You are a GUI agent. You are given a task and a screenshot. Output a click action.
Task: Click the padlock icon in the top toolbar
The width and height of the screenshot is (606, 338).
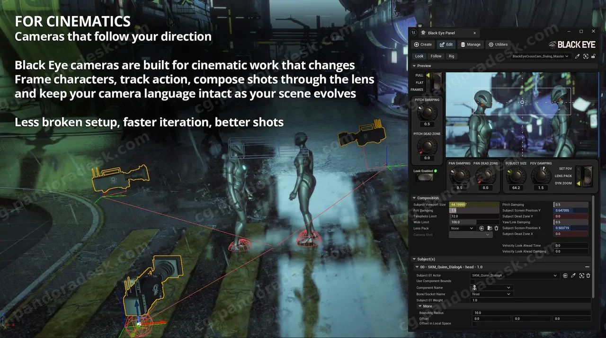point(593,56)
